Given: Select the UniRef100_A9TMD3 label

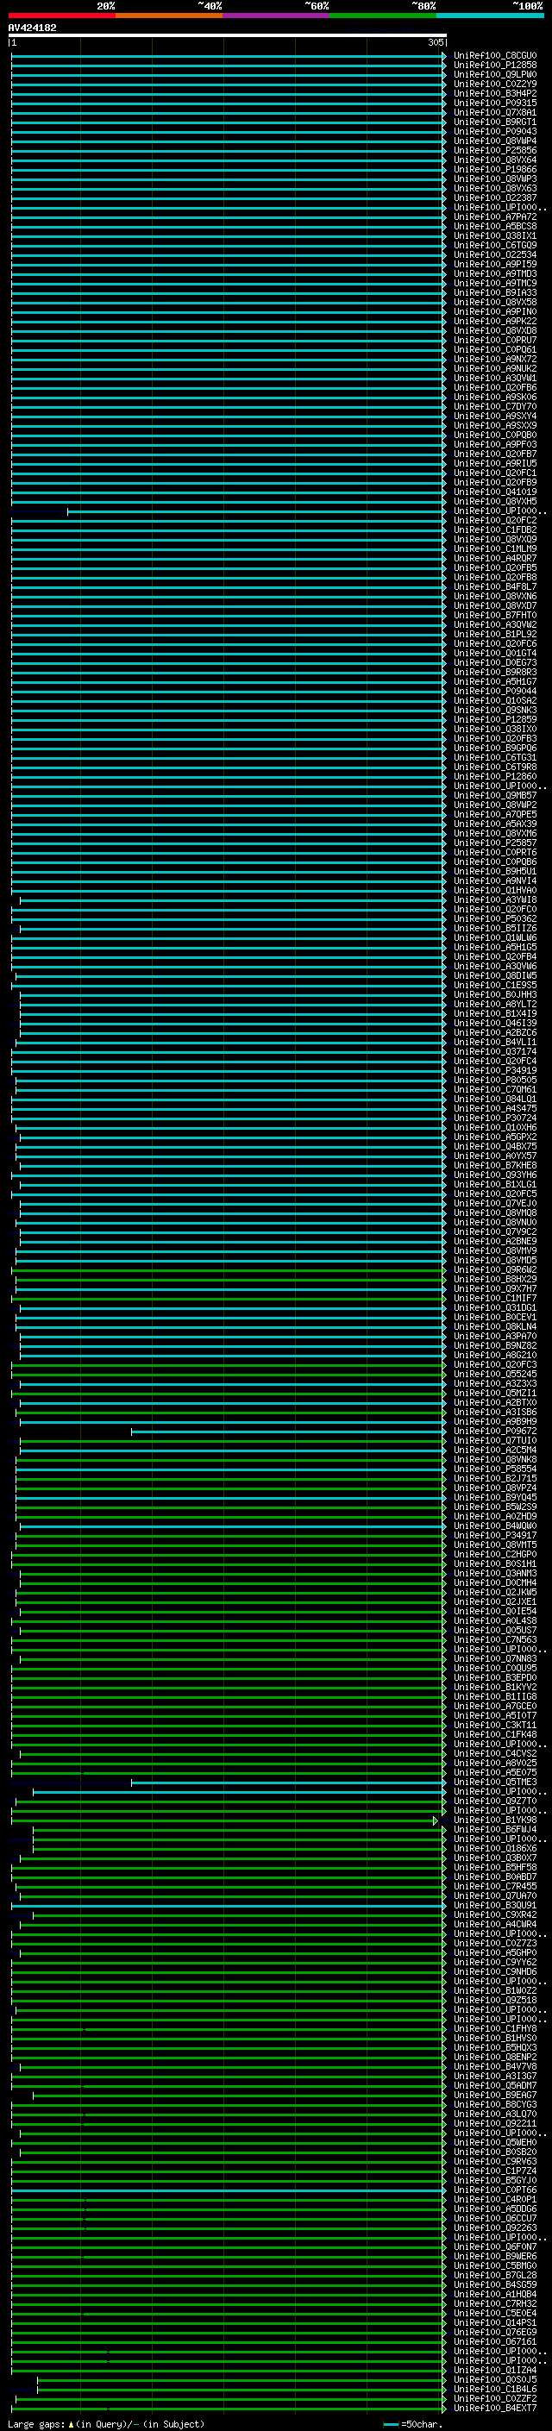Looking at the screenshot, I should coord(495,273).
